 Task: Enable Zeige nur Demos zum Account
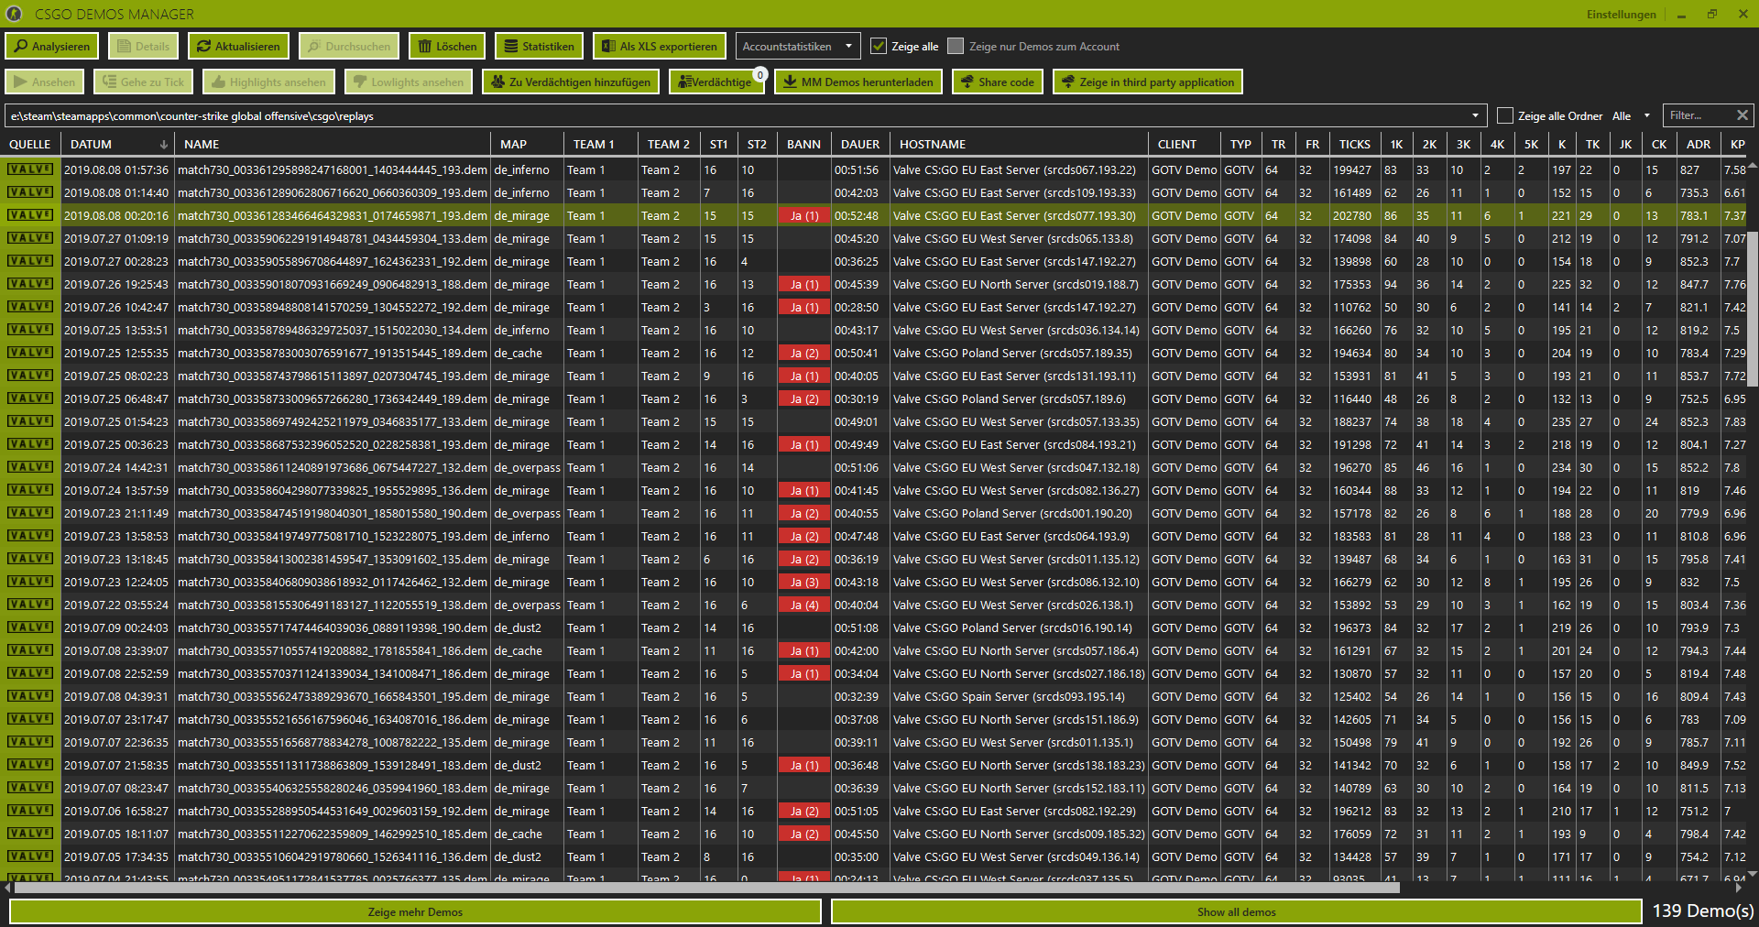pos(956,46)
